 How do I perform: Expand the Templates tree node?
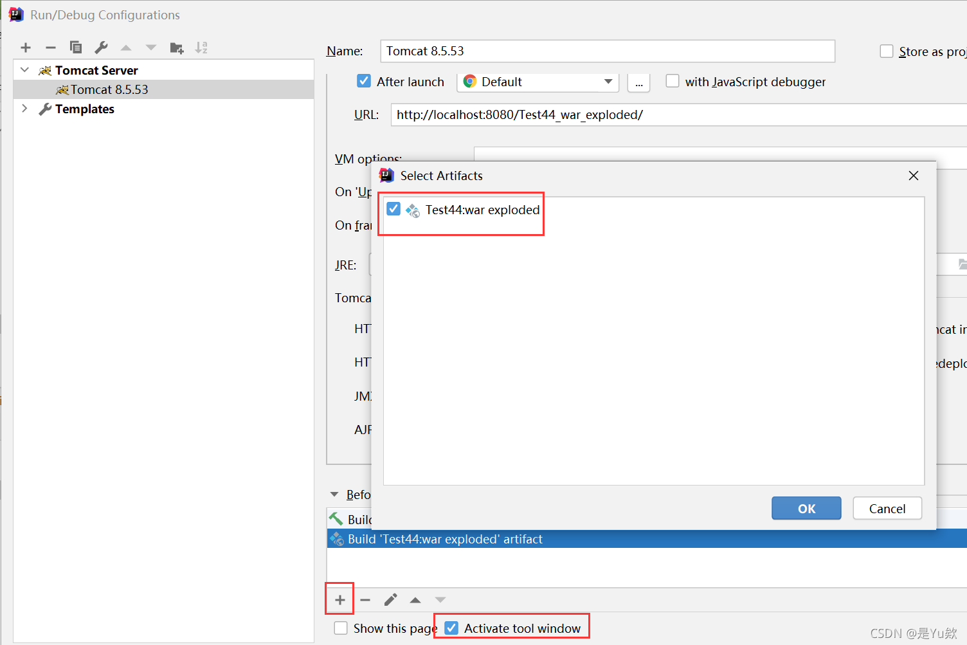25,109
